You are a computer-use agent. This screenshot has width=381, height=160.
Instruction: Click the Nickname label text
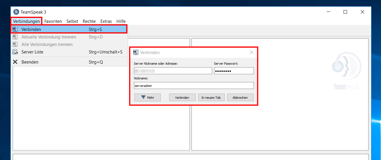[141, 78]
